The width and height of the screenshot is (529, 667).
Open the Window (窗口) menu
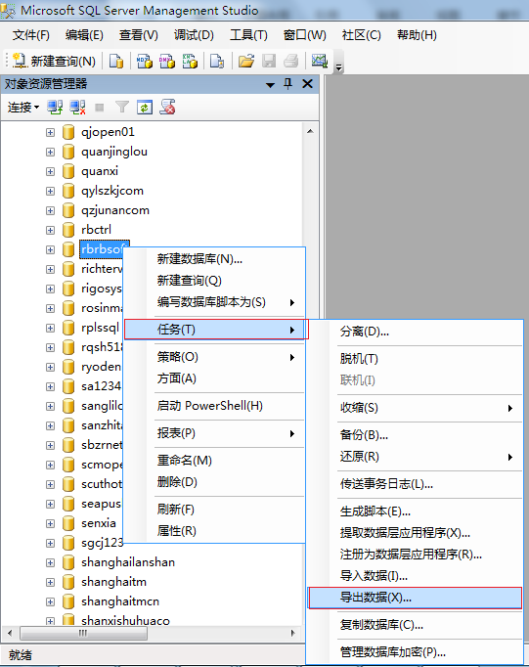pos(304,35)
